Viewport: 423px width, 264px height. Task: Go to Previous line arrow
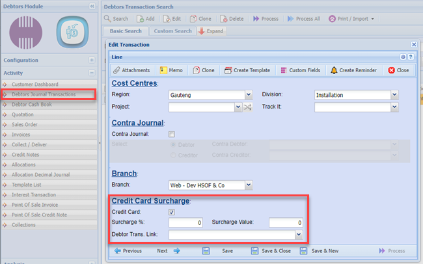[117, 251]
